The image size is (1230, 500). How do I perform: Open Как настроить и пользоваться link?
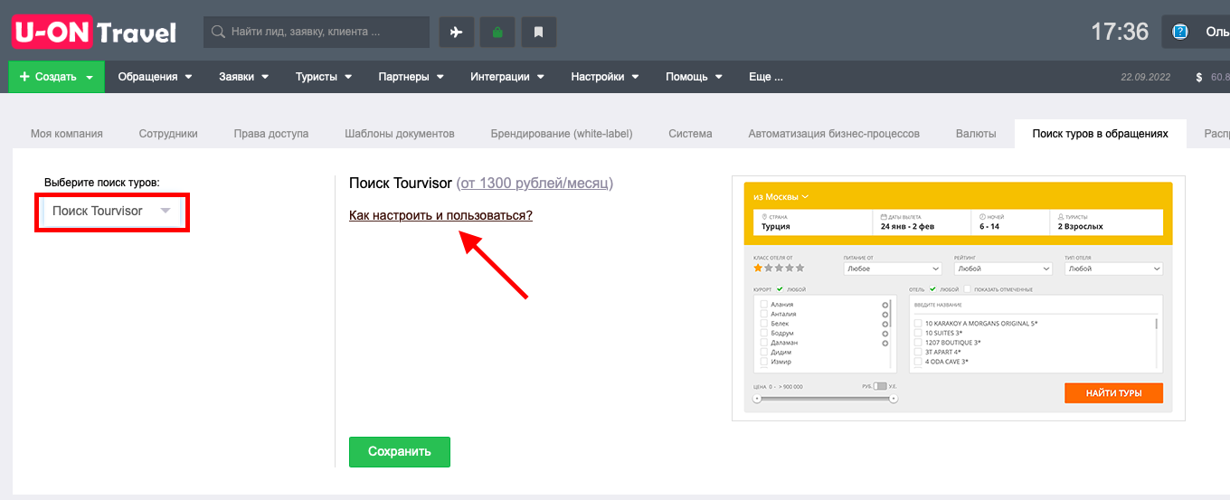click(x=440, y=215)
